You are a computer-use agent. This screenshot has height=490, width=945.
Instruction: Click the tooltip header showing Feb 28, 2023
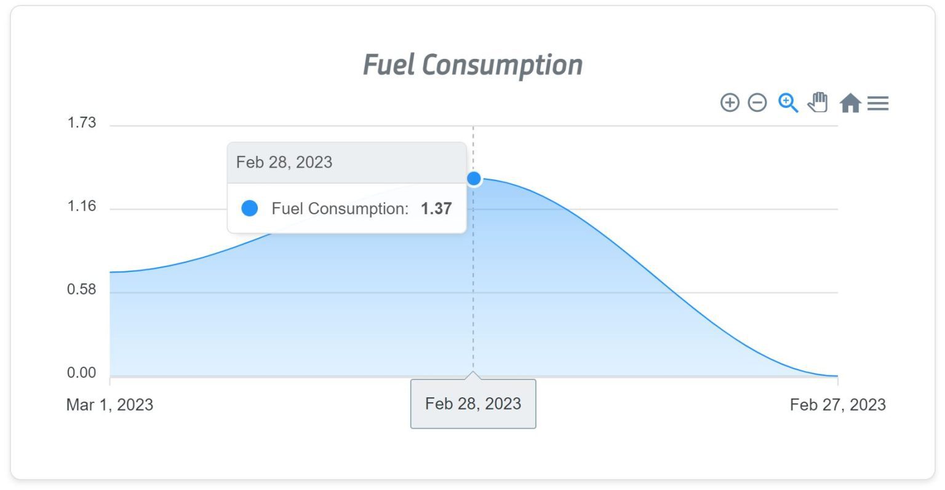285,162
